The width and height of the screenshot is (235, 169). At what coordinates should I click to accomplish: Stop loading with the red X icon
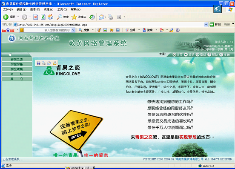point(35,17)
